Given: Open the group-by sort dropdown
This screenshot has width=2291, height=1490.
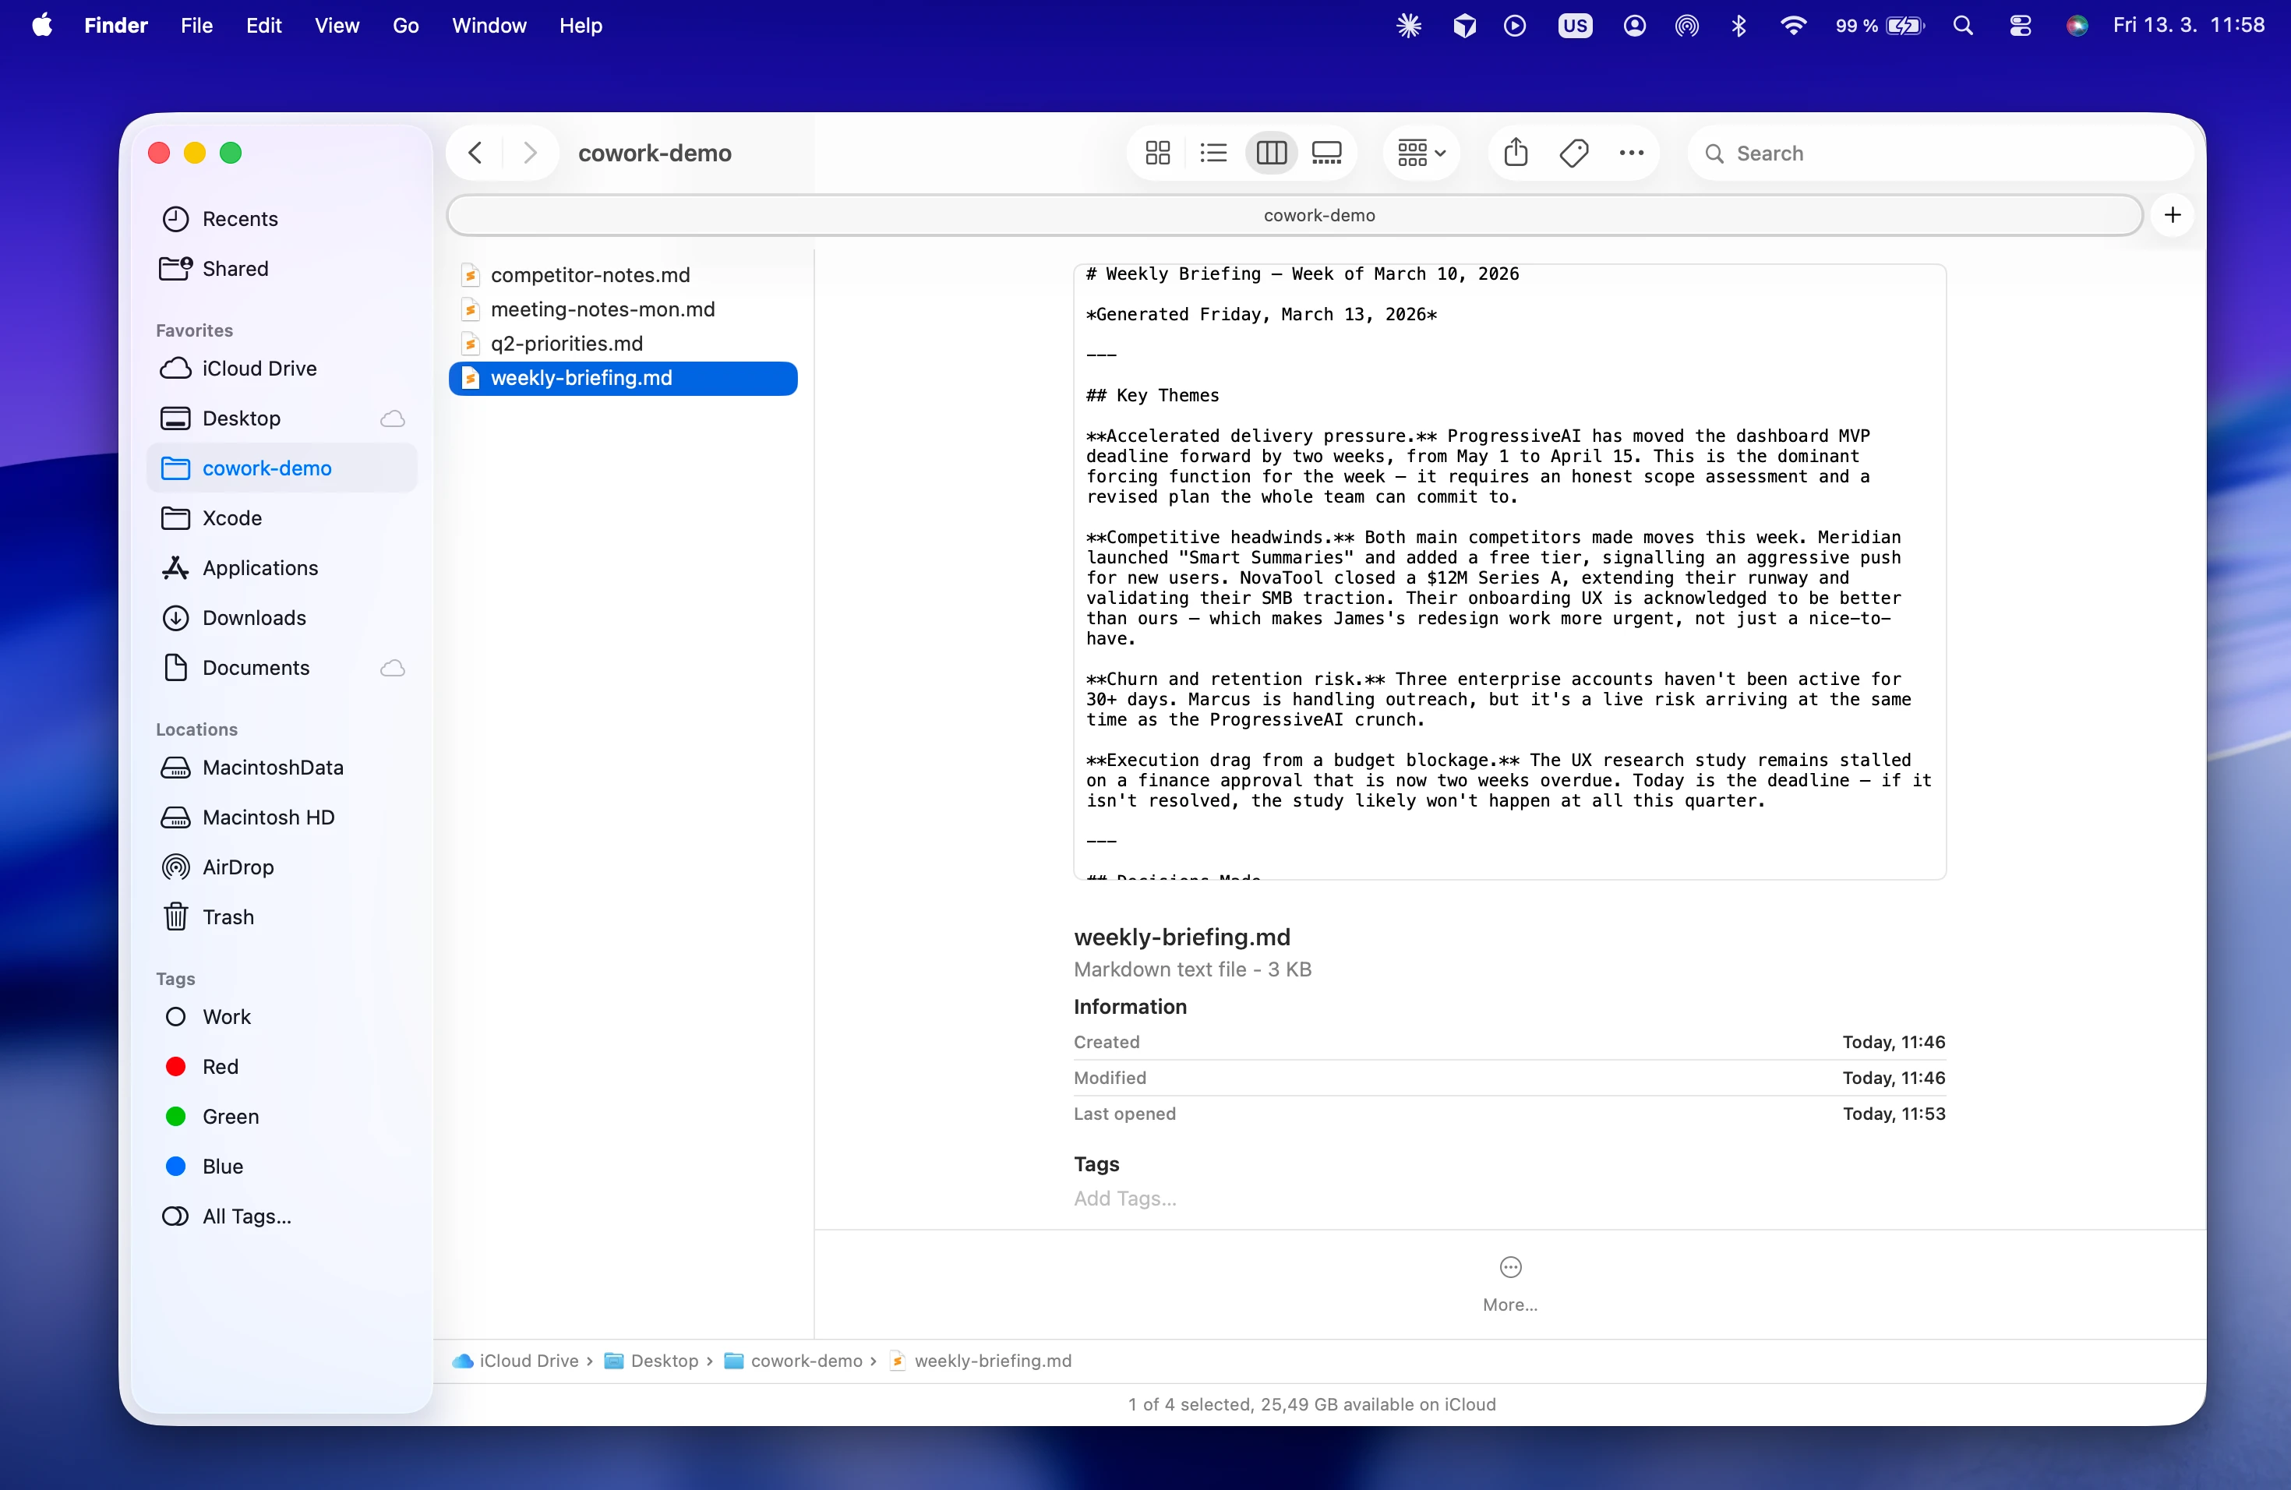Looking at the screenshot, I should (x=1419, y=152).
